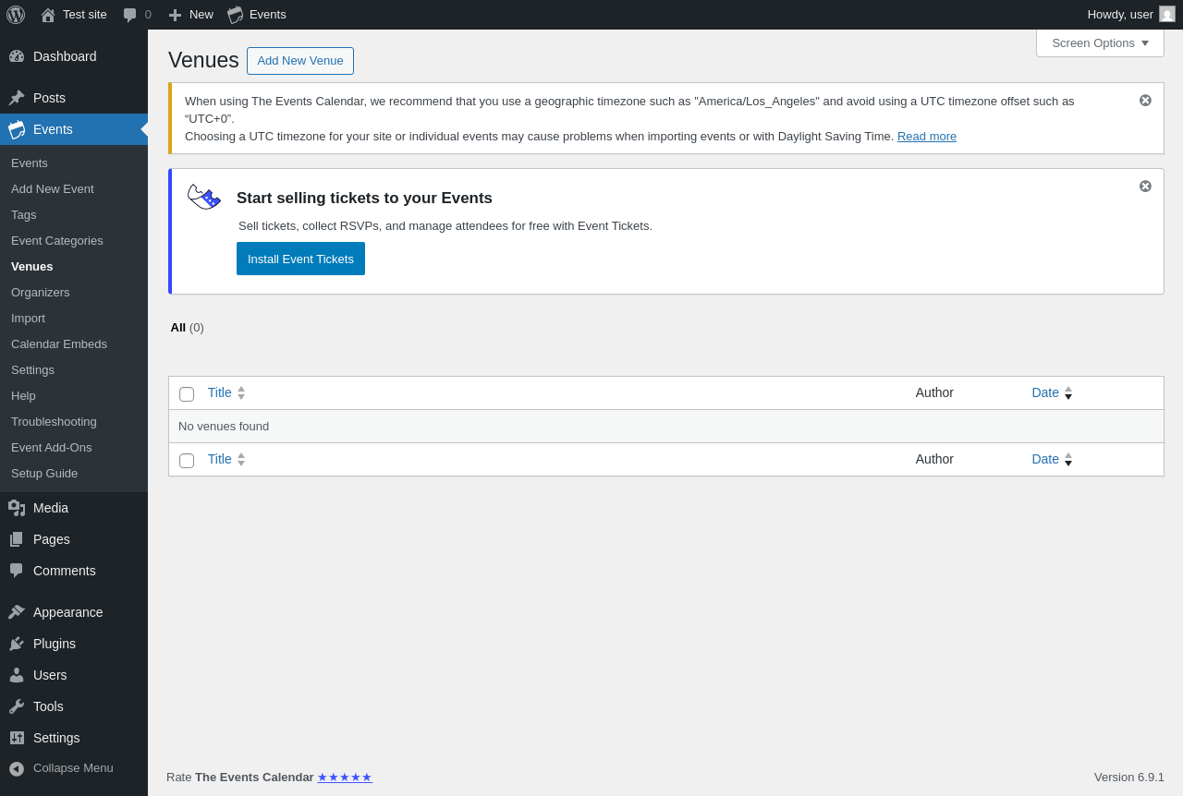Click the Howdy, user account text
Viewport: 1183px width, 796px height.
(x=1120, y=15)
